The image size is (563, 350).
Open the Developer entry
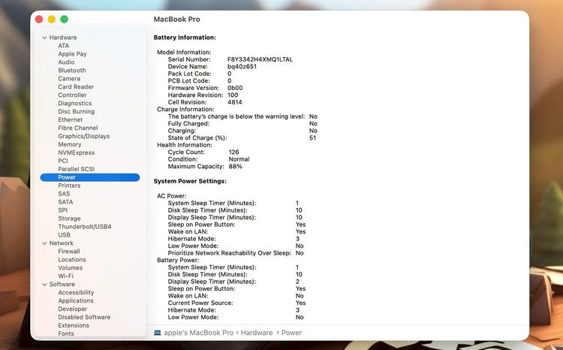(x=73, y=309)
